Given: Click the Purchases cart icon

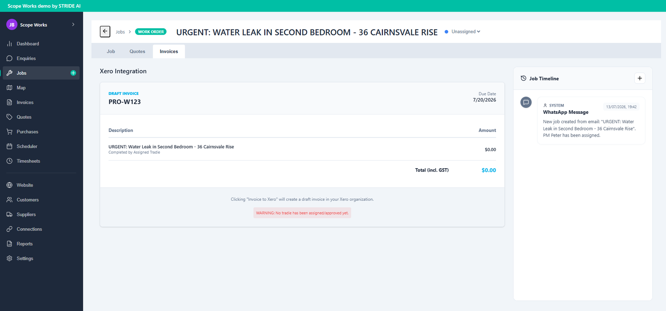Looking at the screenshot, I should click(10, 132).
